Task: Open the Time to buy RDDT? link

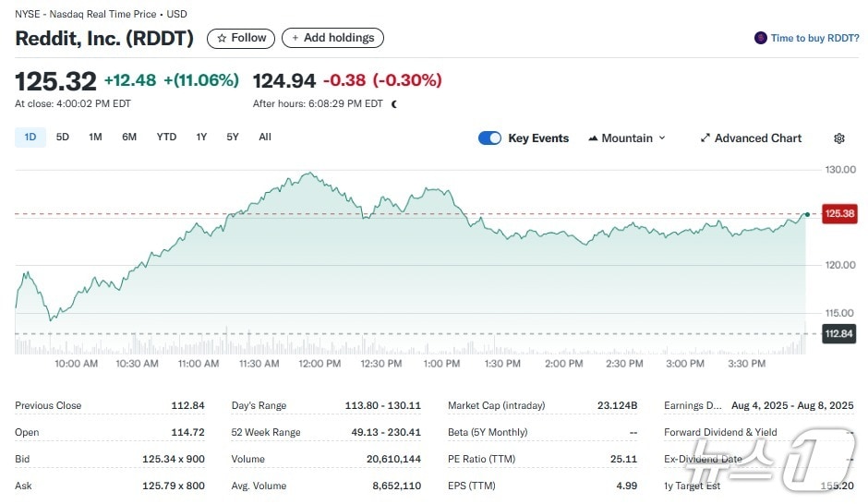Action: pos(814,38)
